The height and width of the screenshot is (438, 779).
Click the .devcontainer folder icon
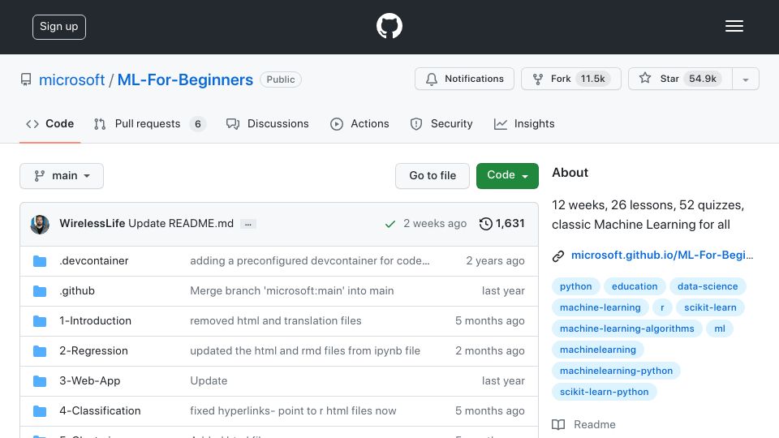pyautogui.click(x=40, y=261)
